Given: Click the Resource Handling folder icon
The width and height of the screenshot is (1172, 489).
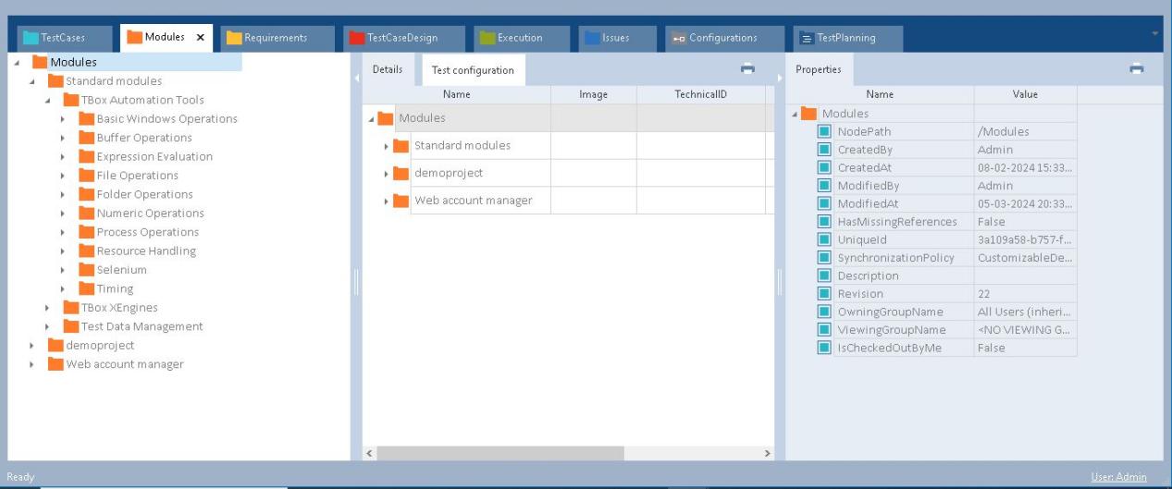Looking at the screenshot, I should coord(86,251).
